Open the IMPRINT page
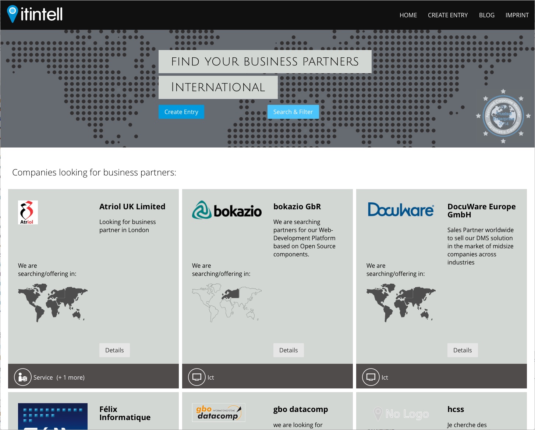 coord(517,15)
